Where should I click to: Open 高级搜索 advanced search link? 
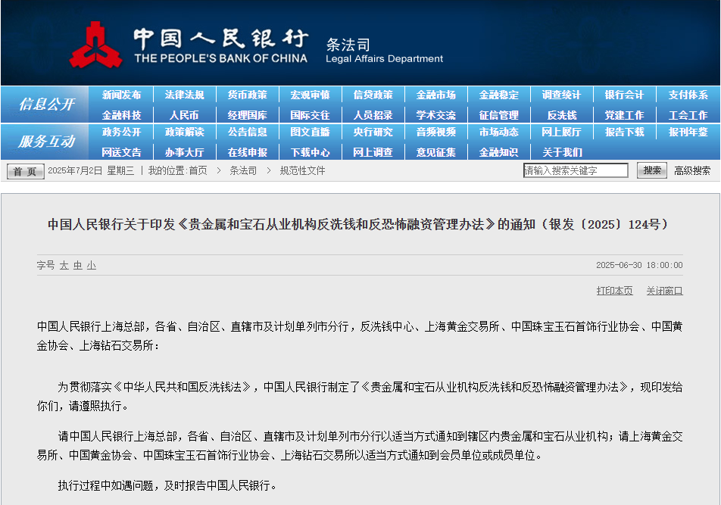click(692, 170)
